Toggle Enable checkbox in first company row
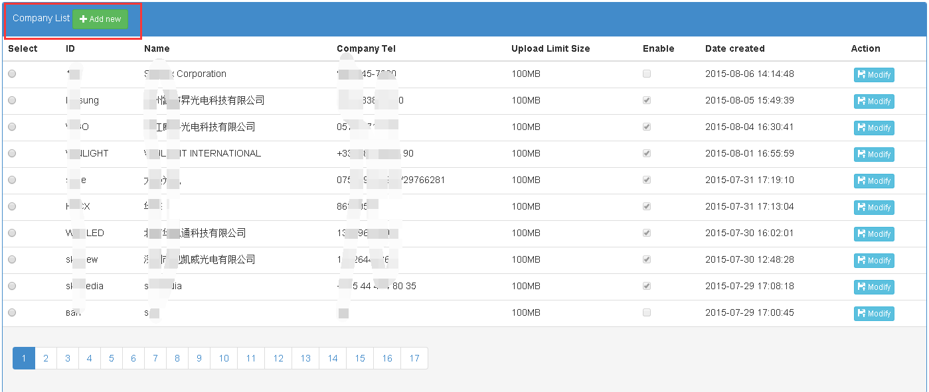The image size is (929, 392). click(647, 74)
